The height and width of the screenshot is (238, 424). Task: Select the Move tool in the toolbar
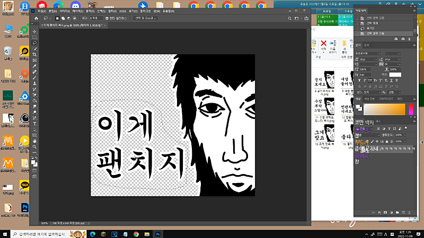[x=35, y=31]
